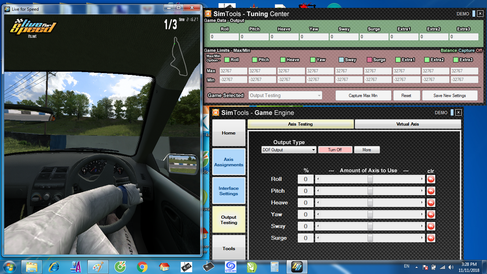The height and width of the screenshot is (274, 487).
Task: Toggle the pink Surge Max/Min option square
Action: click(x=370, y=60)
